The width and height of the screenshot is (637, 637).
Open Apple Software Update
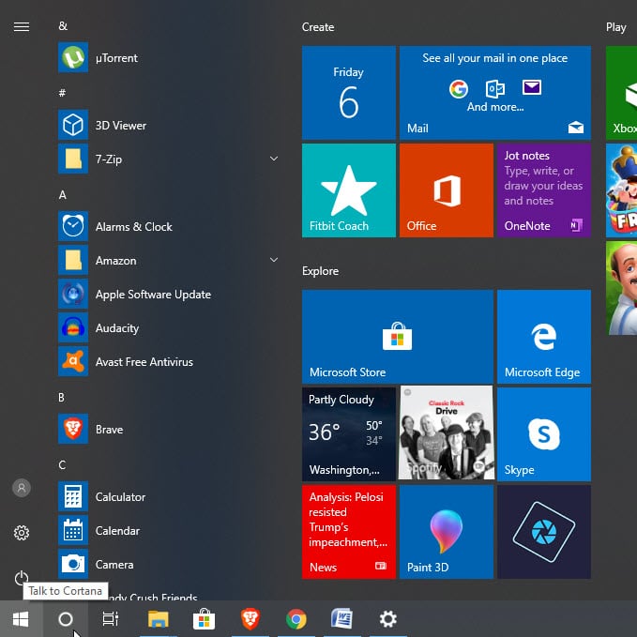coord(168,294)
